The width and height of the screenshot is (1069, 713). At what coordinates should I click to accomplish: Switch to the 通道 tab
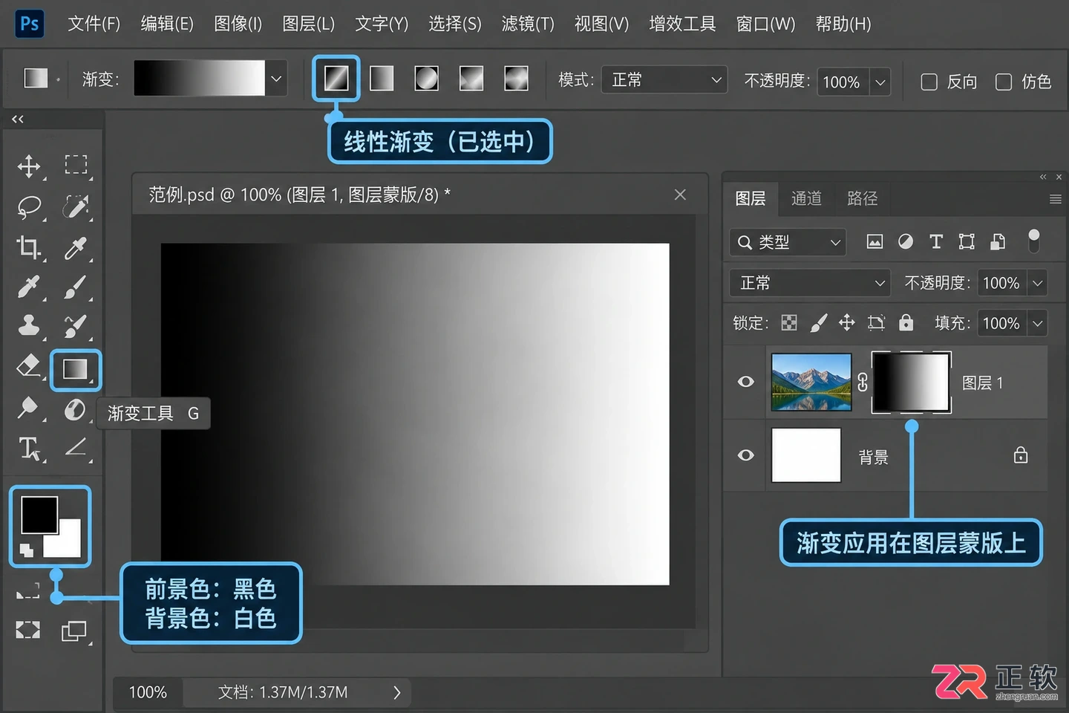coord(806,198)
